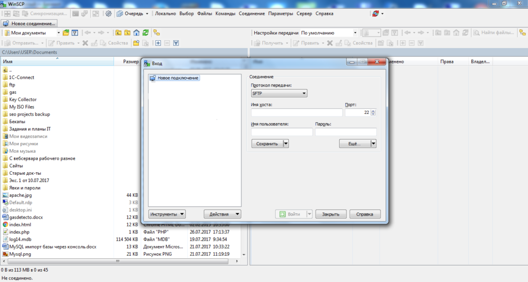528x282 pixels.
Task: Click the Войти login button
Action: point(291,214)
